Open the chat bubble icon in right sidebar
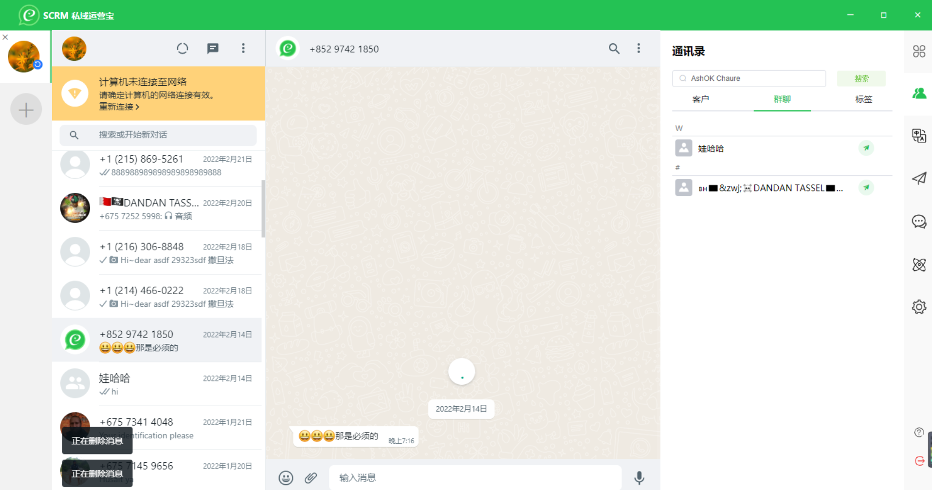The height and width of the screenshot is (490, 932). 919,222
